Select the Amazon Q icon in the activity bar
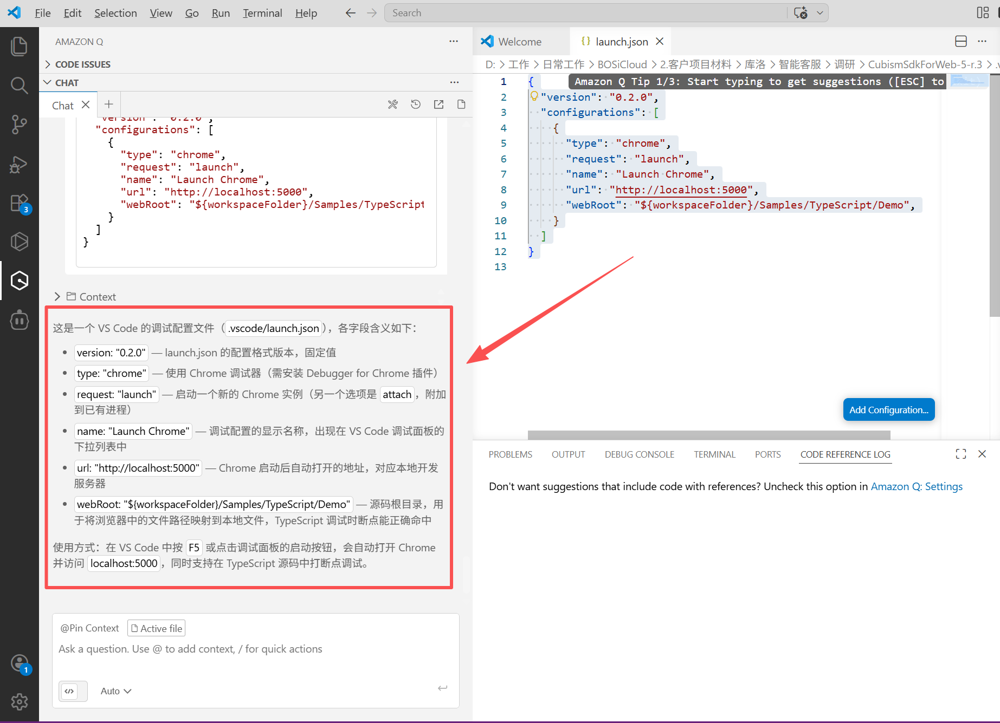The width and height of the screenshot is (1000, 723). click(x=19, y=281)
